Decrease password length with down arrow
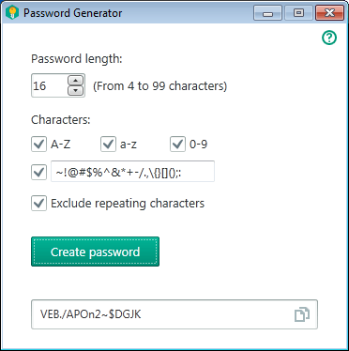The height and width of the screenshot is (351, 349). [76, 91]
